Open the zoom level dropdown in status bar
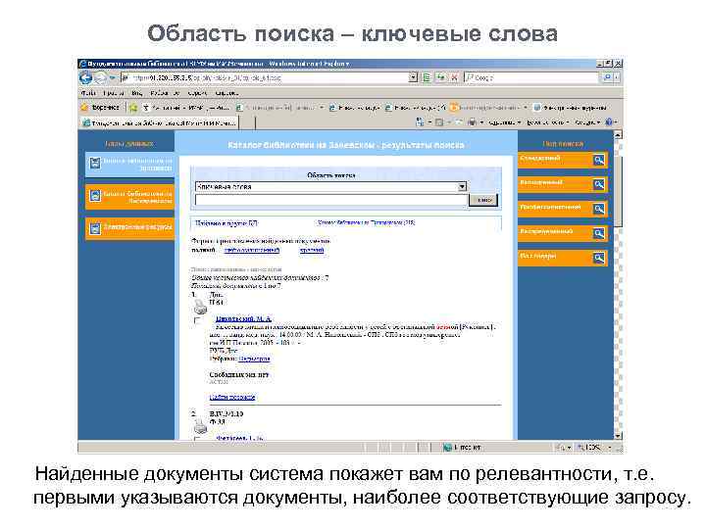This screenshot has height=529, width=706. point(610,447)
